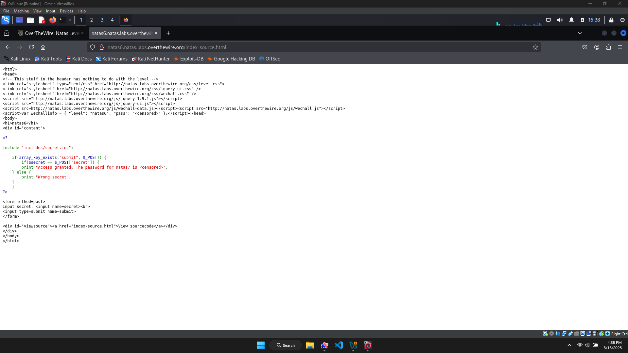Open Kali volume control icon
The image size is (628, 353).
pyautogui.click(x=560, y=20)
